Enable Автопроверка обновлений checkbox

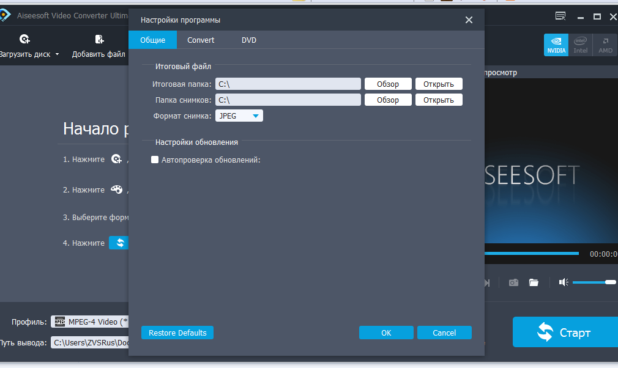tap(155, 160)
